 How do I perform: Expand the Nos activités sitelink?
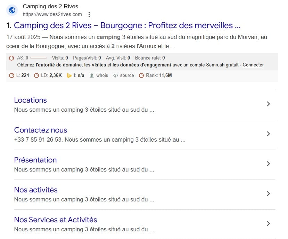268,194
